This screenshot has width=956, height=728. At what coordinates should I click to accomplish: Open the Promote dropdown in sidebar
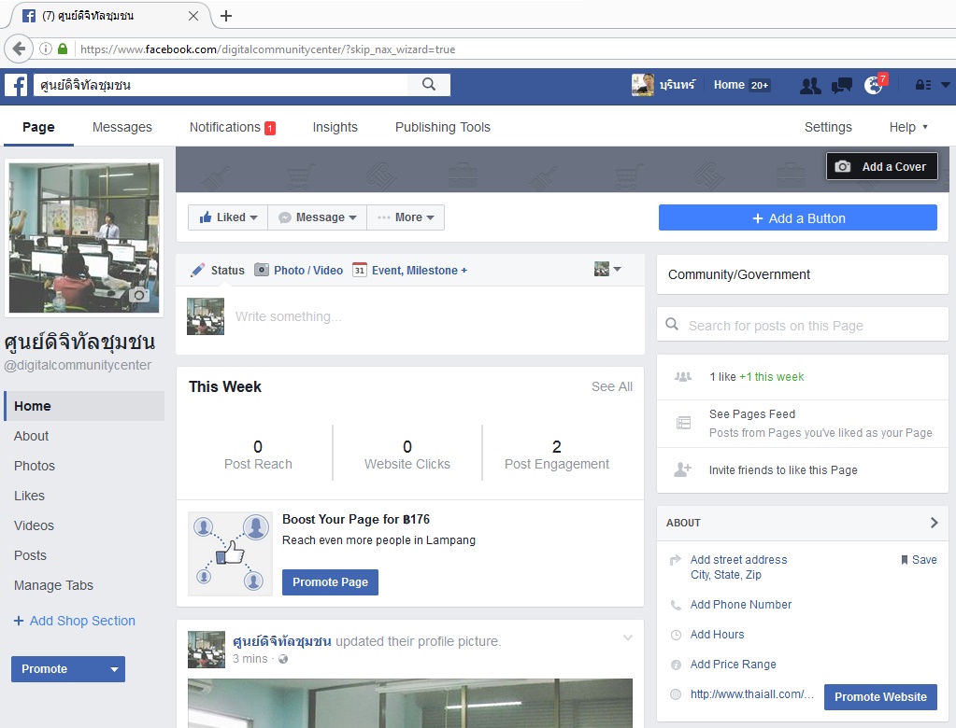(115, 669)
